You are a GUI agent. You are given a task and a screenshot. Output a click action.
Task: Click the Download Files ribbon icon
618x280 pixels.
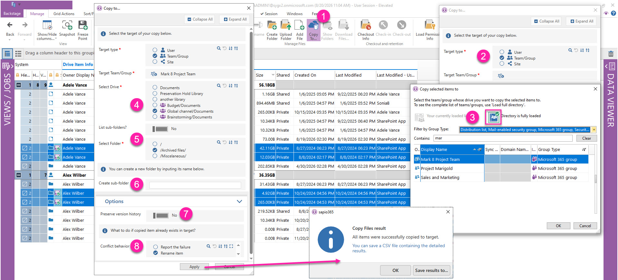pyautogui.click(x=344, y=25)
